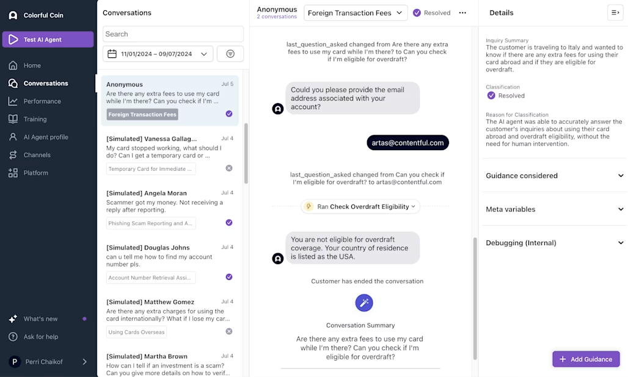Open the Vanessa Gallag... simulated conversation
Viewport: 628px width, 377px height.
click(170, 155)
